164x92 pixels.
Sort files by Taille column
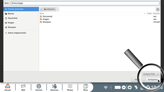coord(149,14)
